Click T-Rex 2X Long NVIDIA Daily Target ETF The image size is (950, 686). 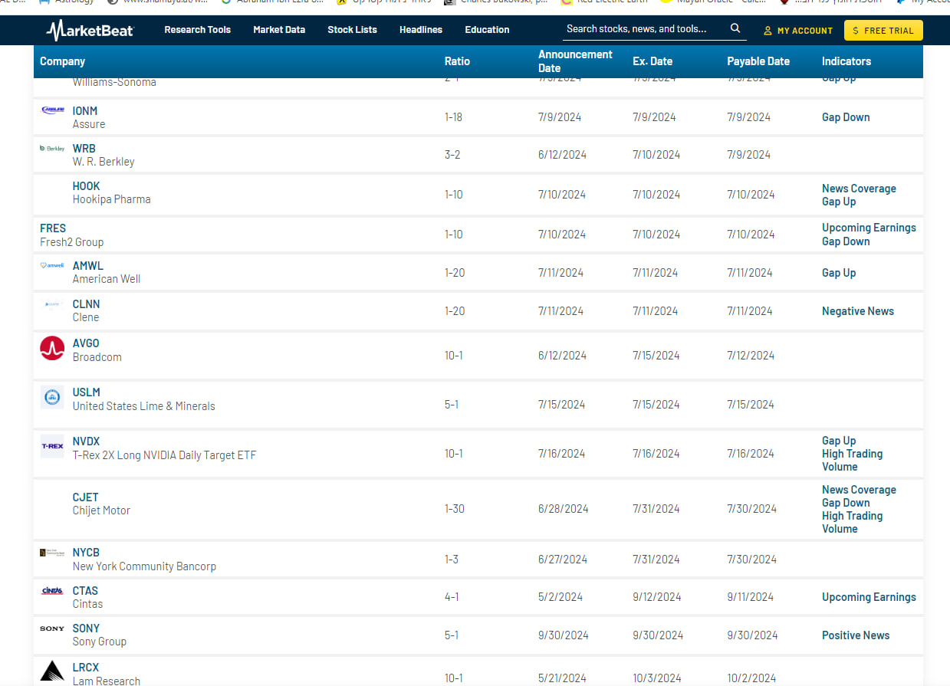pos(165,455)
